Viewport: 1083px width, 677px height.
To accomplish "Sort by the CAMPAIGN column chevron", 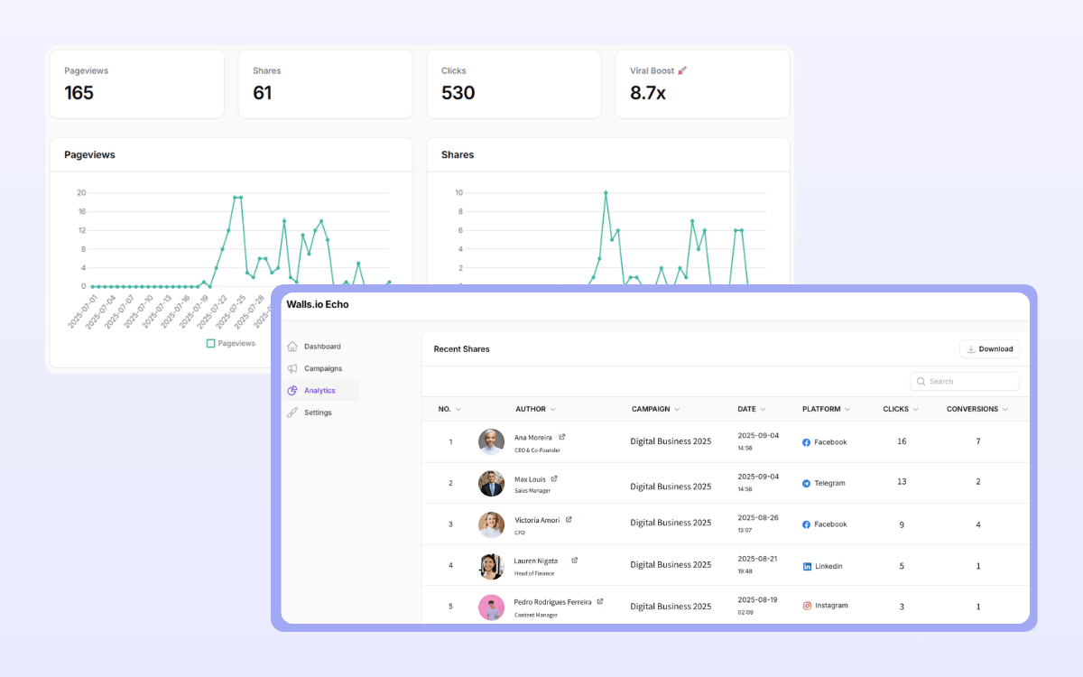I will [678, 410].
